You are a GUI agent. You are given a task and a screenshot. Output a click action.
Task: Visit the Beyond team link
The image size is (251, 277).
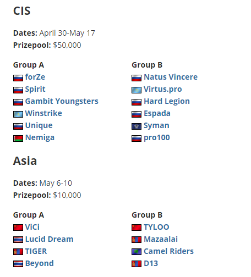point(40,263)
